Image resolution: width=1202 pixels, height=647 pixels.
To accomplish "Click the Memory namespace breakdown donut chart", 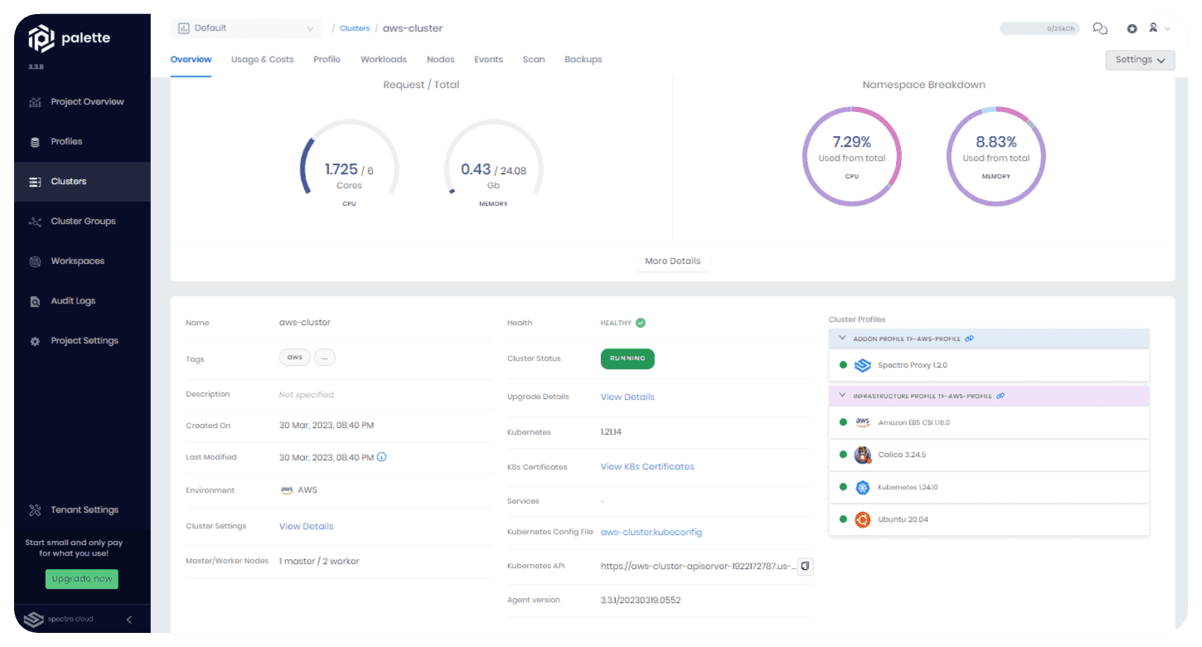I will click(996, 156).
